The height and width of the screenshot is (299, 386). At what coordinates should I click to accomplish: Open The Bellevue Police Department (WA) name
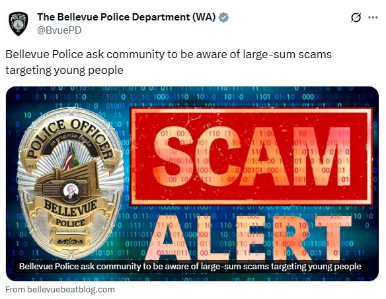(126, 17)
